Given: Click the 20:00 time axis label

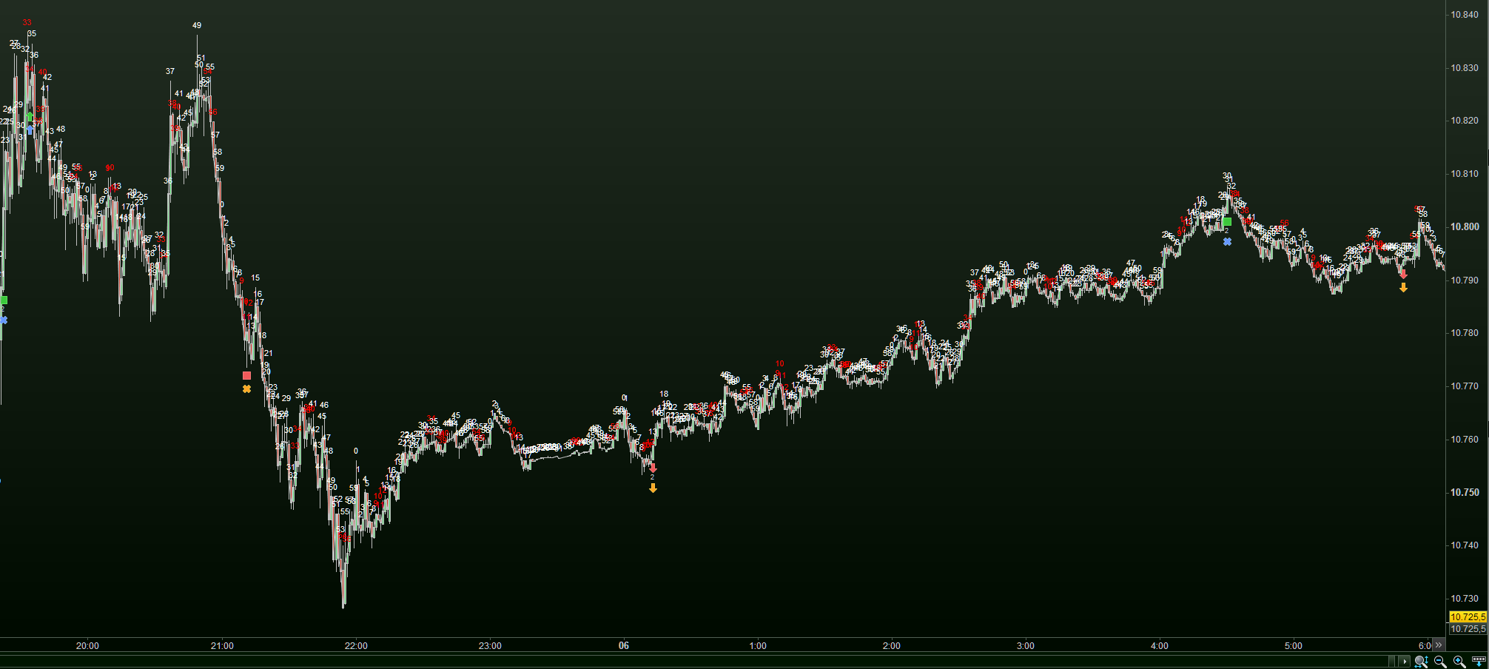Looking at the screenshot, I should 87,646.
